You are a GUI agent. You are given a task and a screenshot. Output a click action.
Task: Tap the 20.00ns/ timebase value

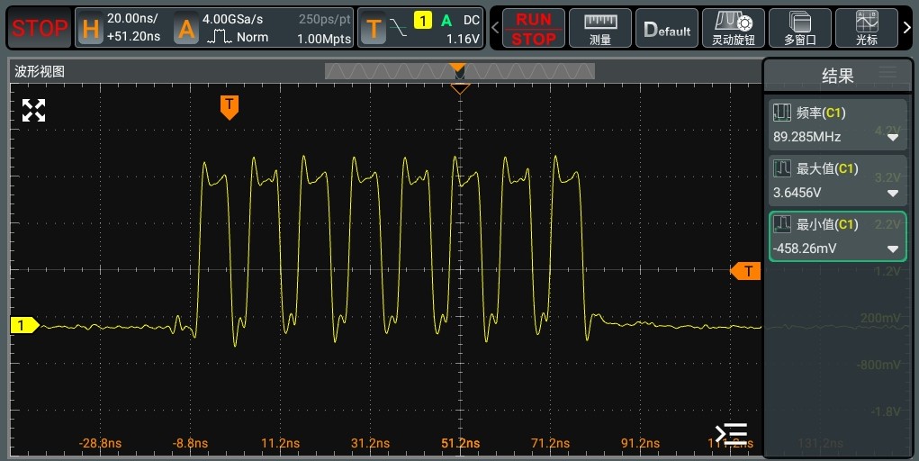tap(132, 19)
